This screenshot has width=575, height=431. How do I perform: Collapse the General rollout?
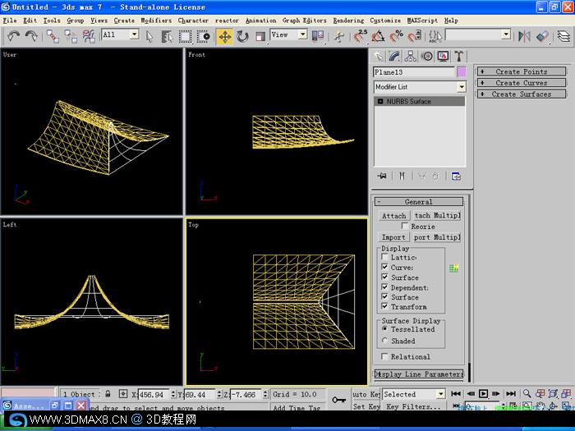419,202
